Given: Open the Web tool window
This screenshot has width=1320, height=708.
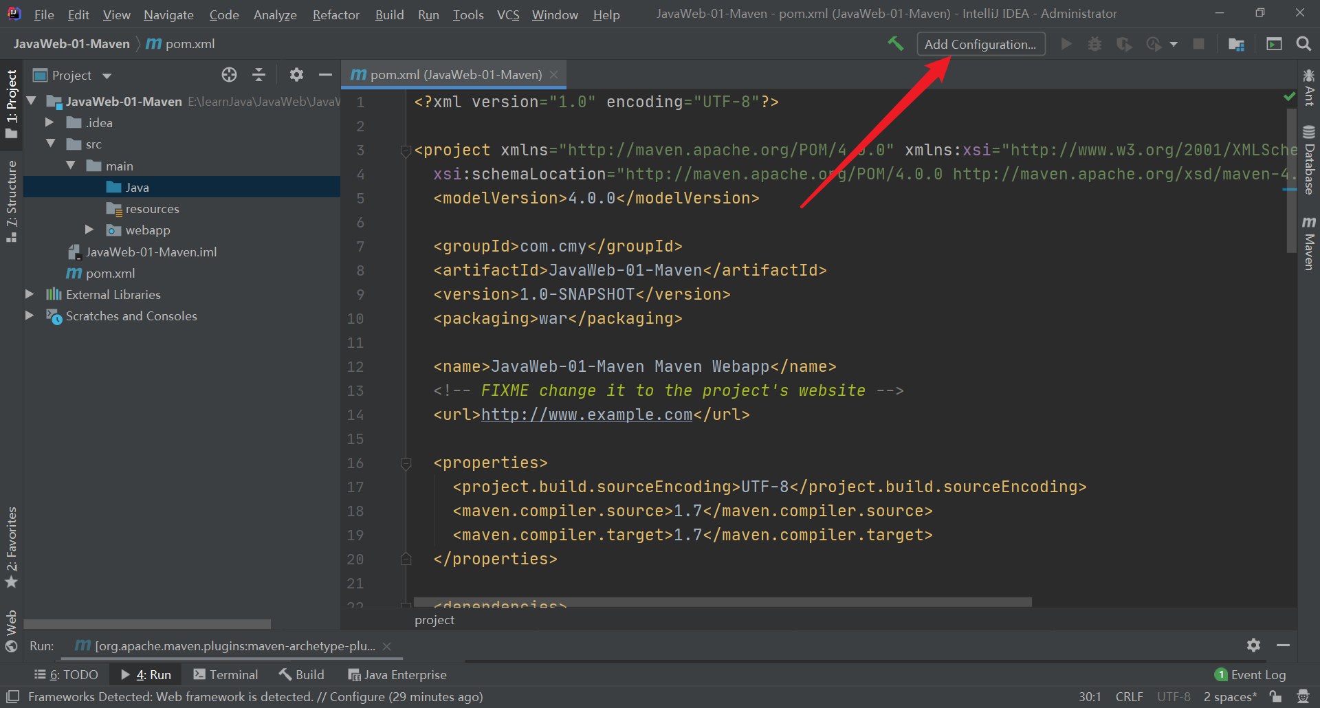Looking at the screenshot, I should 12,632.
